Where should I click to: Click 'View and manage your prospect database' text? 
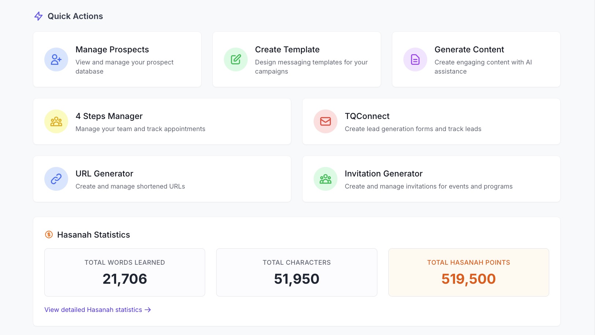[125, 67]
